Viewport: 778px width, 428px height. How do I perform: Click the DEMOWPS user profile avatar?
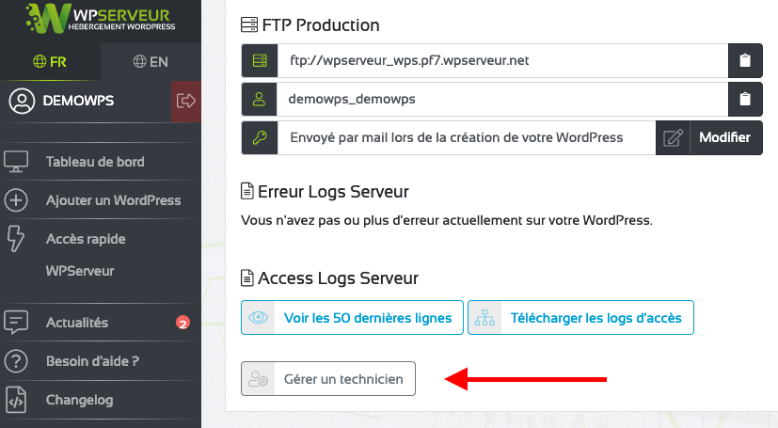click(x=22, y=102)
